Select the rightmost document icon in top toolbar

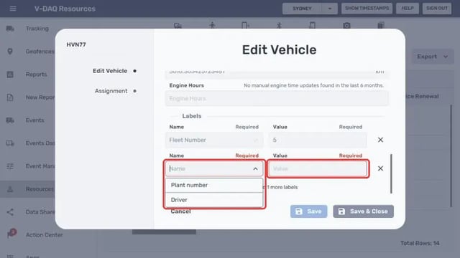pyautogui.click(x=381, y=25)
